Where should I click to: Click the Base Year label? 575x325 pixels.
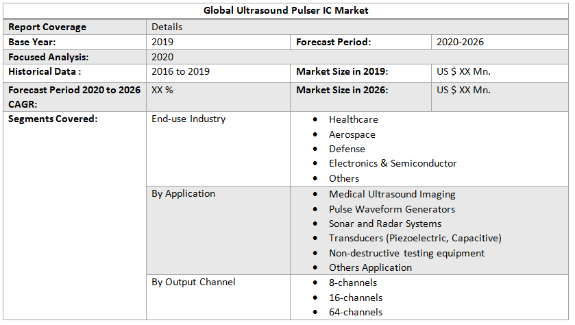pyautogui.click(x=31, y=42)
